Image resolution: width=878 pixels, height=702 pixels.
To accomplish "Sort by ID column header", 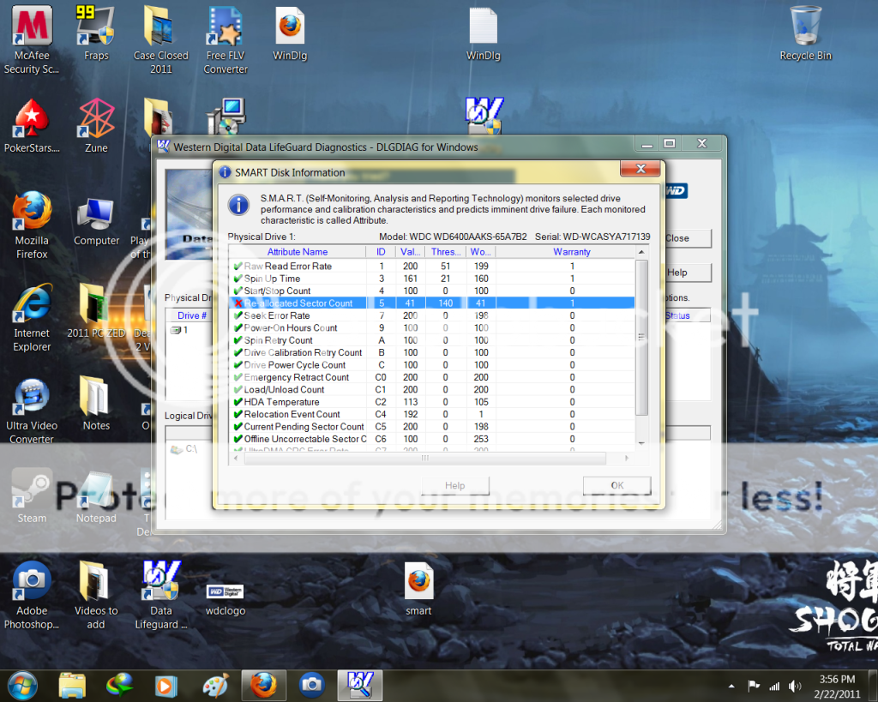I will (x=381, y=252).
